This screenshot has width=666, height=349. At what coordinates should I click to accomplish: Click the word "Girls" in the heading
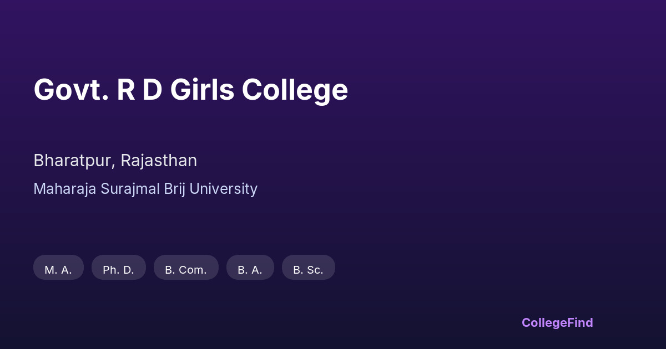click(x=202, y=90)
